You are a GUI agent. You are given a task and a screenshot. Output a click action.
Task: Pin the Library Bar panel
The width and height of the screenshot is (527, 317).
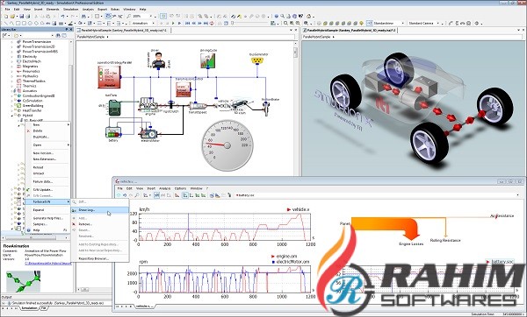coord(67,30)
